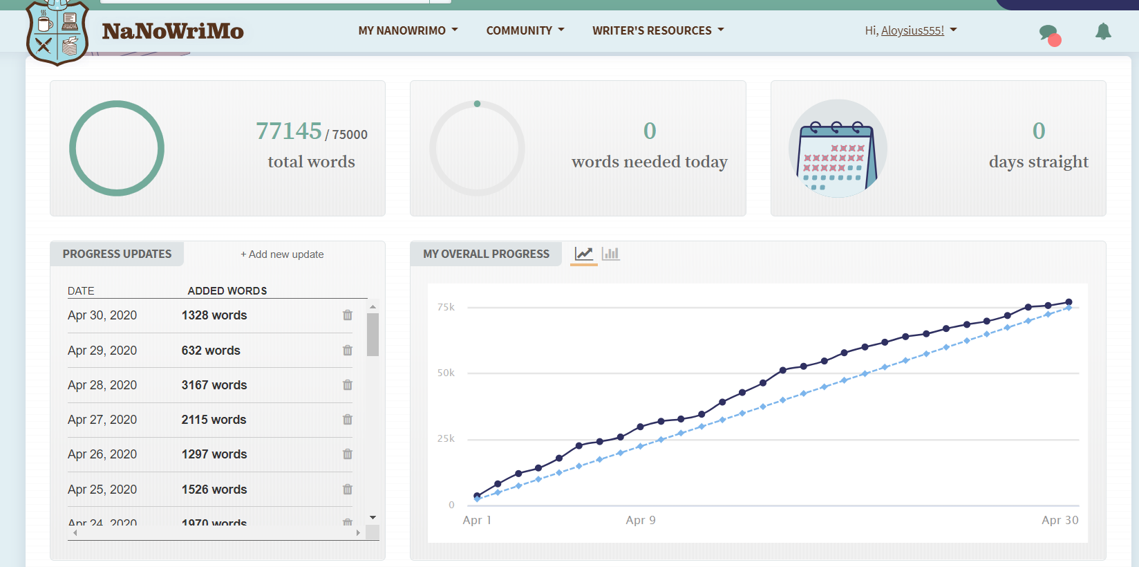Screen dimensions: 1139x567
Task: Delete the Apr 28, 2020 update
Action: pos(348,385)
